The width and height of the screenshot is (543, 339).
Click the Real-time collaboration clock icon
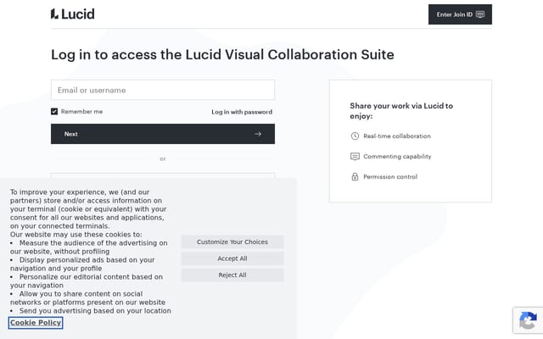355,136
